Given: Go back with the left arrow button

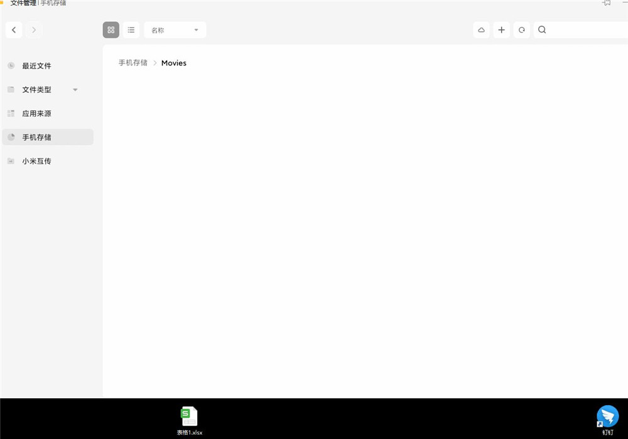Looking at the screenshot, I should [x=14, y=30].
